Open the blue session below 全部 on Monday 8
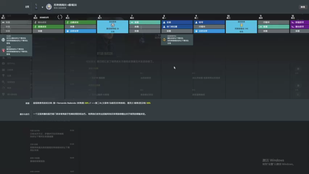The height and width of the screenshot is (174, 309). click(x=177, y=27)
